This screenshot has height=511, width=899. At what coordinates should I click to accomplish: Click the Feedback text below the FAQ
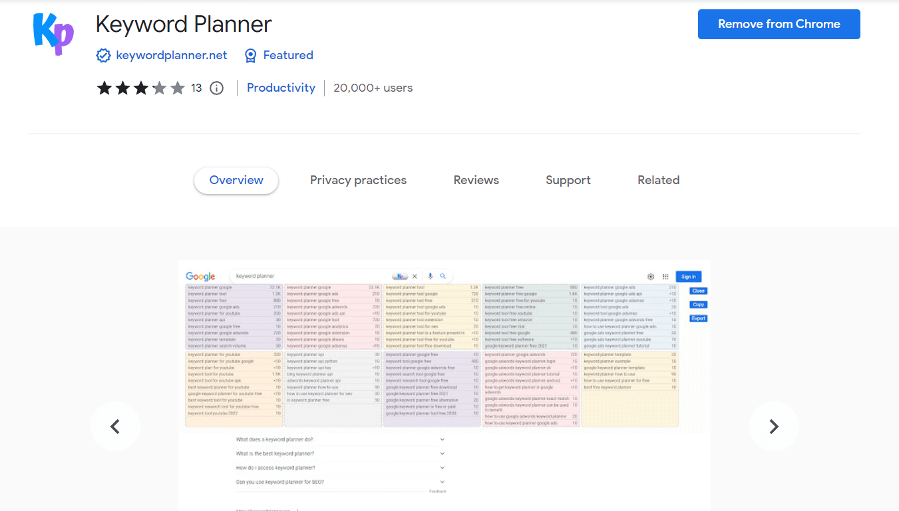click(438, 491)
